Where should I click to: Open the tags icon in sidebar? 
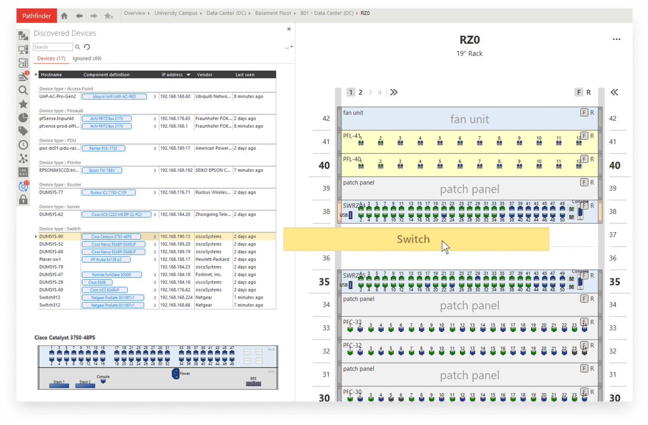click(23, 131)
